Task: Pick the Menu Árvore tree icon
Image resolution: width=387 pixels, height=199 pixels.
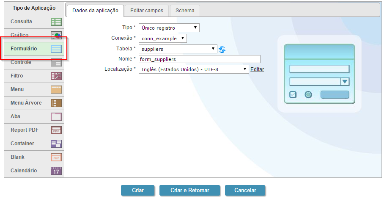Action: pyautogui.click(x=56, y=103)
